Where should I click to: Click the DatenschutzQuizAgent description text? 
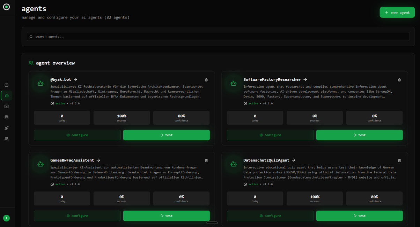pos(320,172)
